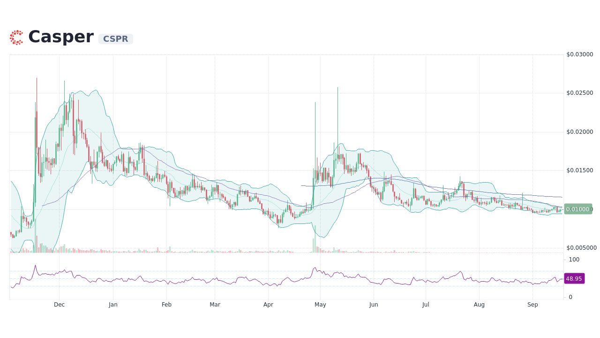Image resolution: width=600 pixels, height=338 pixels.
Task: Select the green price tag showing 0.01000
Action: click(577, 209)
